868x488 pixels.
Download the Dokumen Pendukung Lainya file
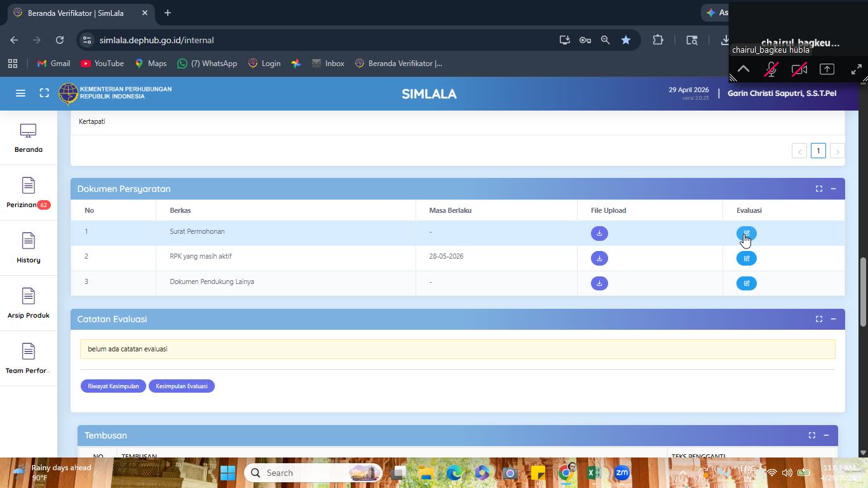pos(599,283)
